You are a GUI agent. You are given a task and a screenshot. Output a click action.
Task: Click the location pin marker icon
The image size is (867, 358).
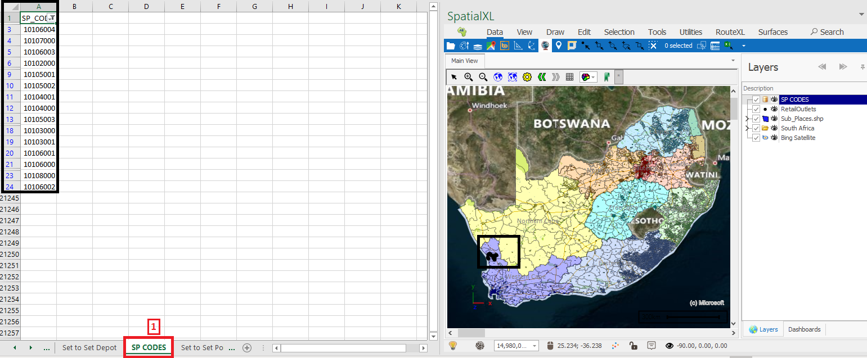(558, 46)
